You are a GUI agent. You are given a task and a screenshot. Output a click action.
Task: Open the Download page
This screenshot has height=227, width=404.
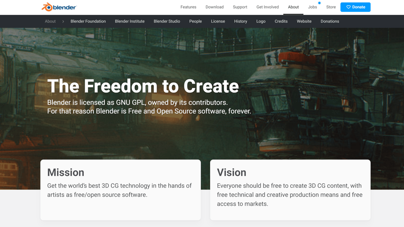pos(214,7)
